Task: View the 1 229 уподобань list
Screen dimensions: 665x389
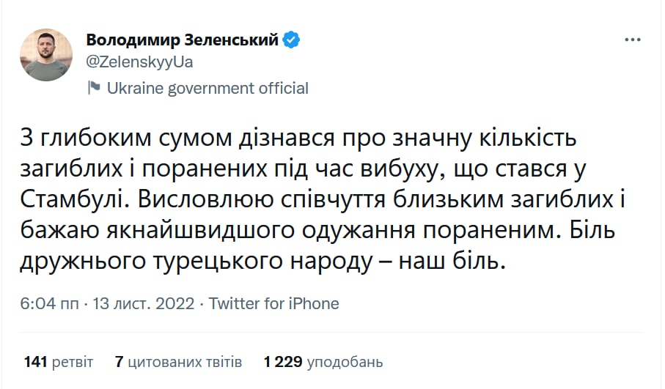Action: [x=323, y=362]
